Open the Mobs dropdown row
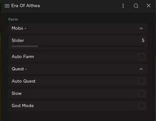Image resolution: width=156 pixels, height=121 pixels. [x=78, y=28]
